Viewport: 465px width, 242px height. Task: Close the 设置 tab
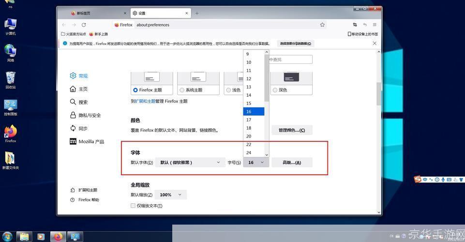click(x=187, y=13)
